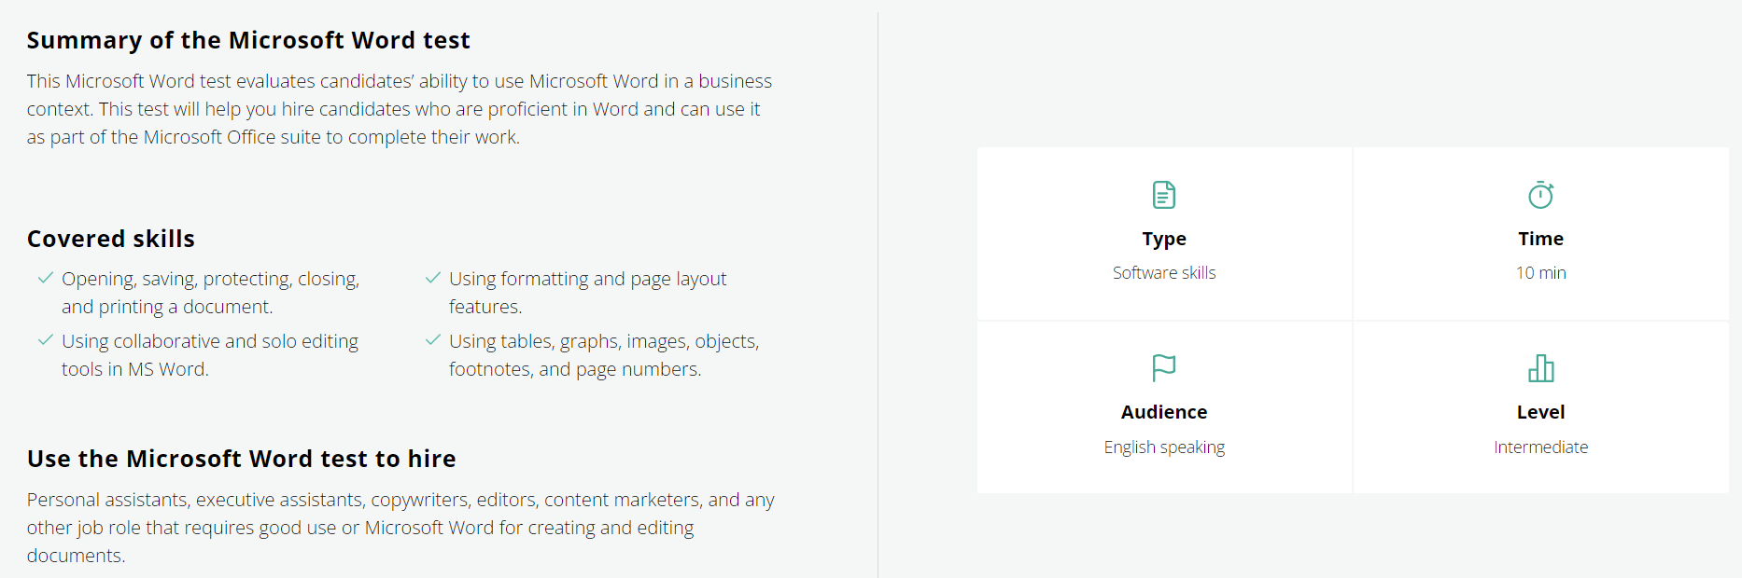This screenshot has width=1742, height=578.
Task: Click the bar chart icon above Level
Action: [1540, 368]
